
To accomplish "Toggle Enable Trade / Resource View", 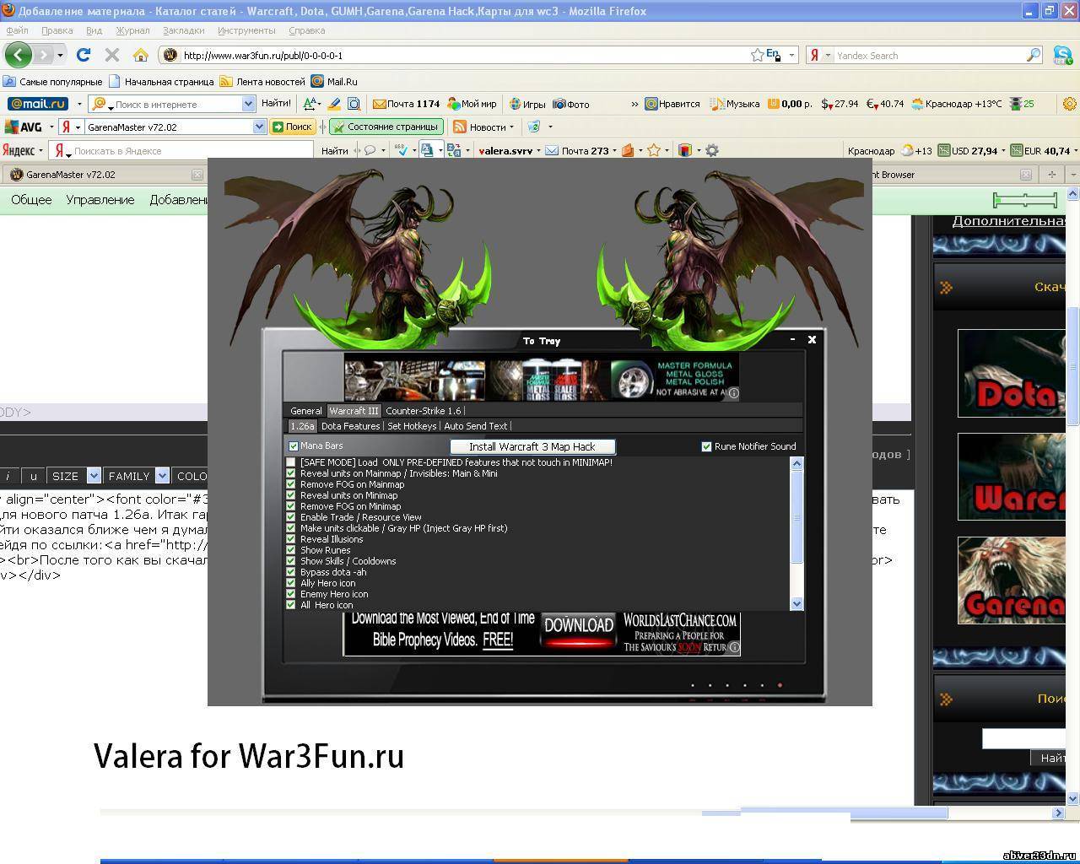I will click(x=291, y=517).
